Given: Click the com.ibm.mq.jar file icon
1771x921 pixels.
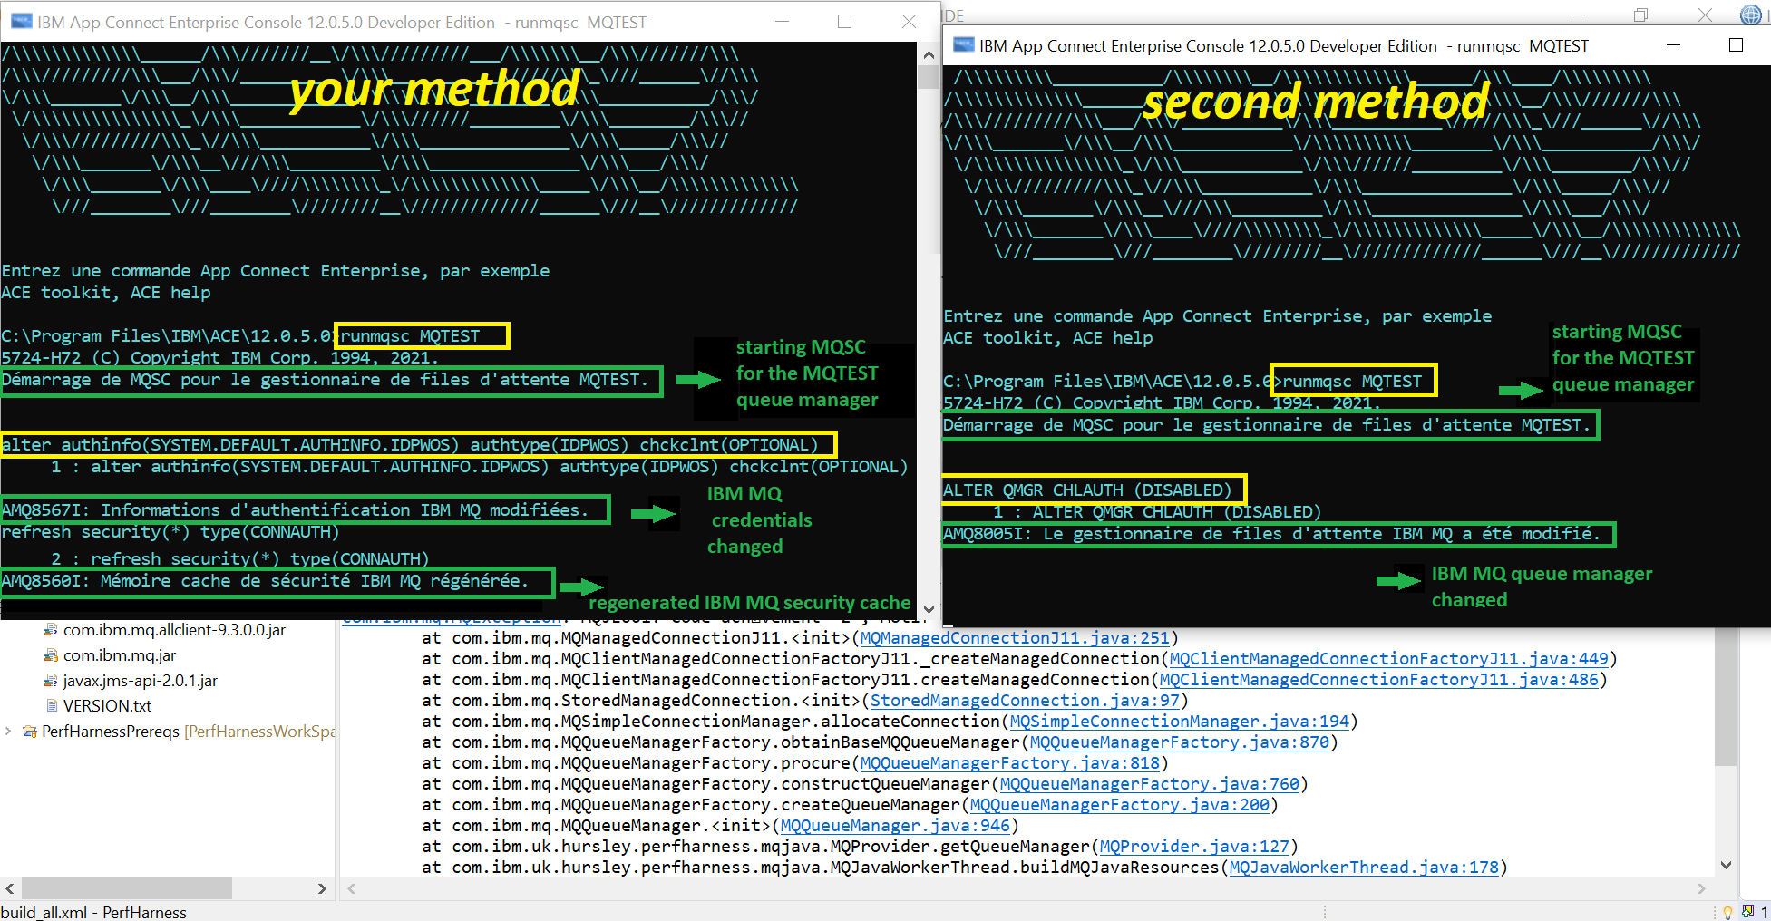Looking at the screenshot, I should 52,655.
